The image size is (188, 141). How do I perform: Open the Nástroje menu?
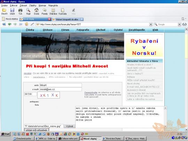point(42,6)
